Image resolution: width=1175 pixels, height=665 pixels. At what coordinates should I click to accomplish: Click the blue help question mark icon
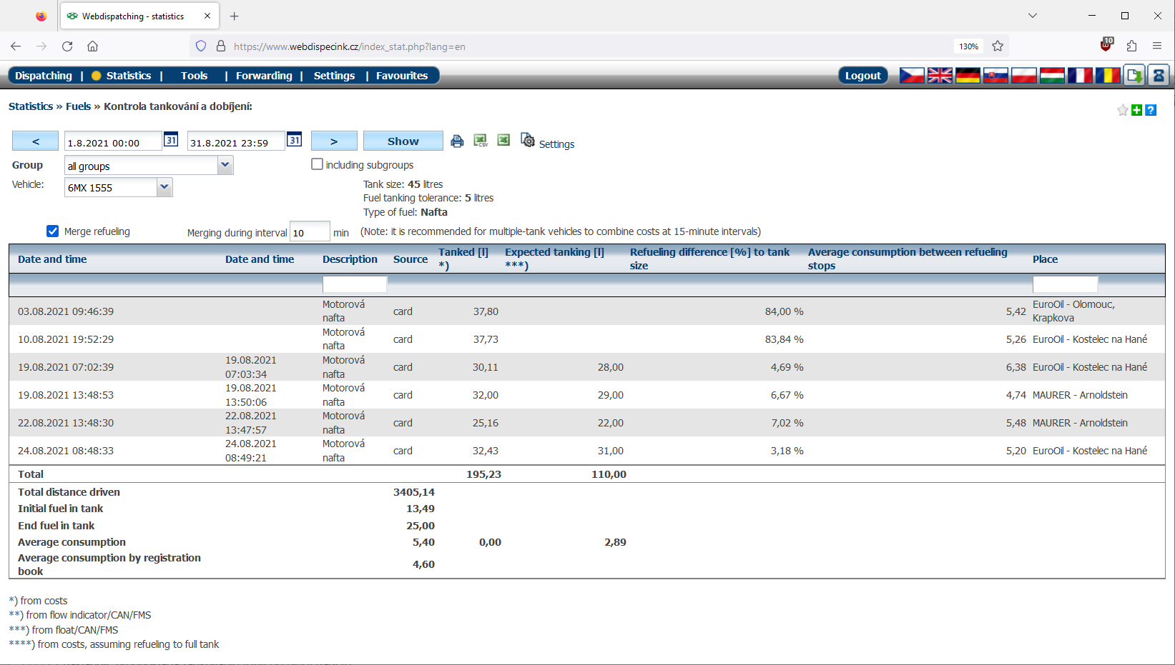1151,110
